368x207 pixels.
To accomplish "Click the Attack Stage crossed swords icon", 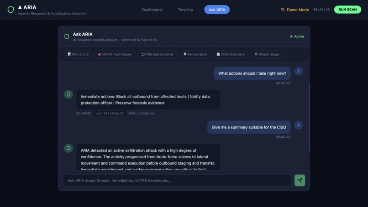I will point(256,54).
